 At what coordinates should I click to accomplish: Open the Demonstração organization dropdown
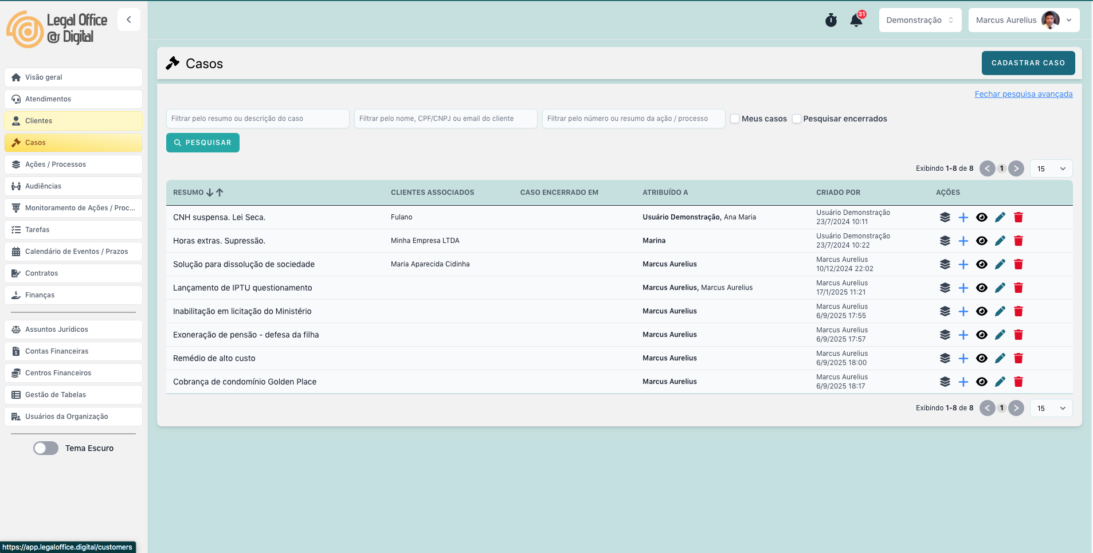click(x=919, y=20)
